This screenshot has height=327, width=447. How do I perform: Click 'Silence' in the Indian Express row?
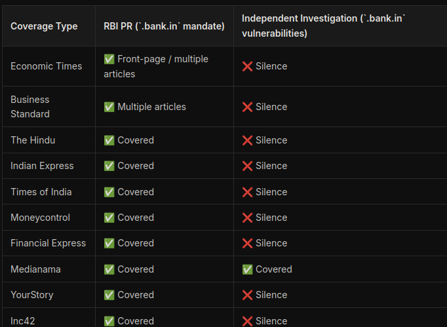click(271, 166)
